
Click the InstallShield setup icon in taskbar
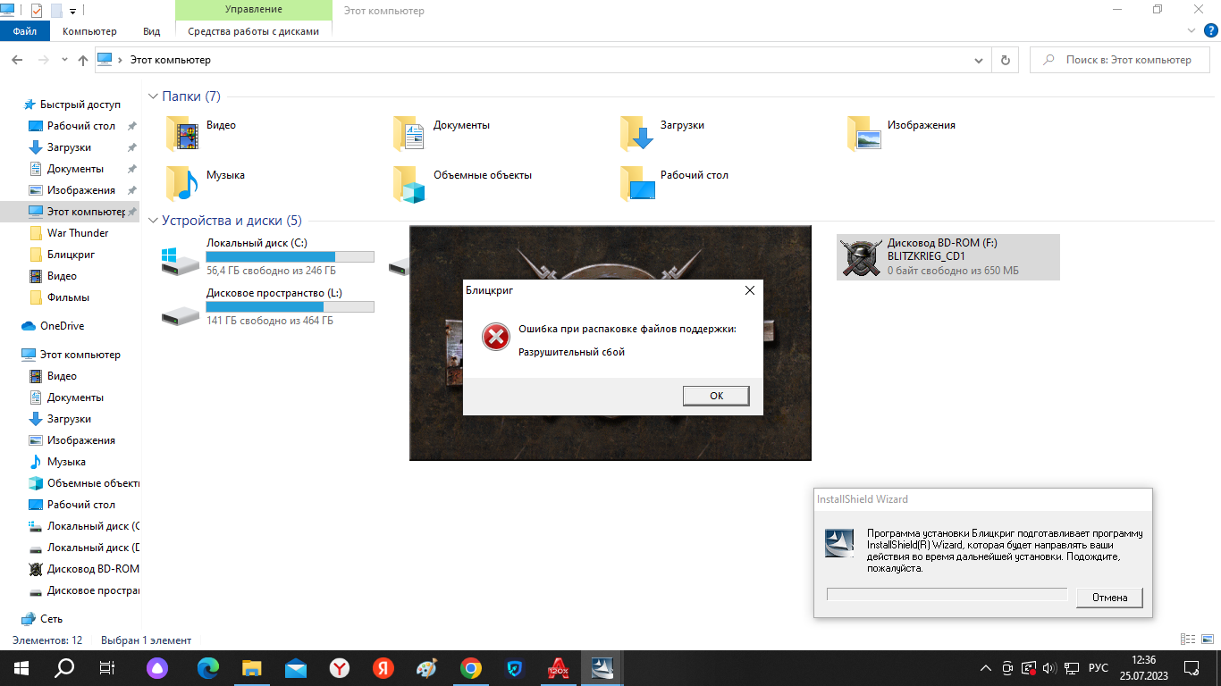(x=602, y=667)
